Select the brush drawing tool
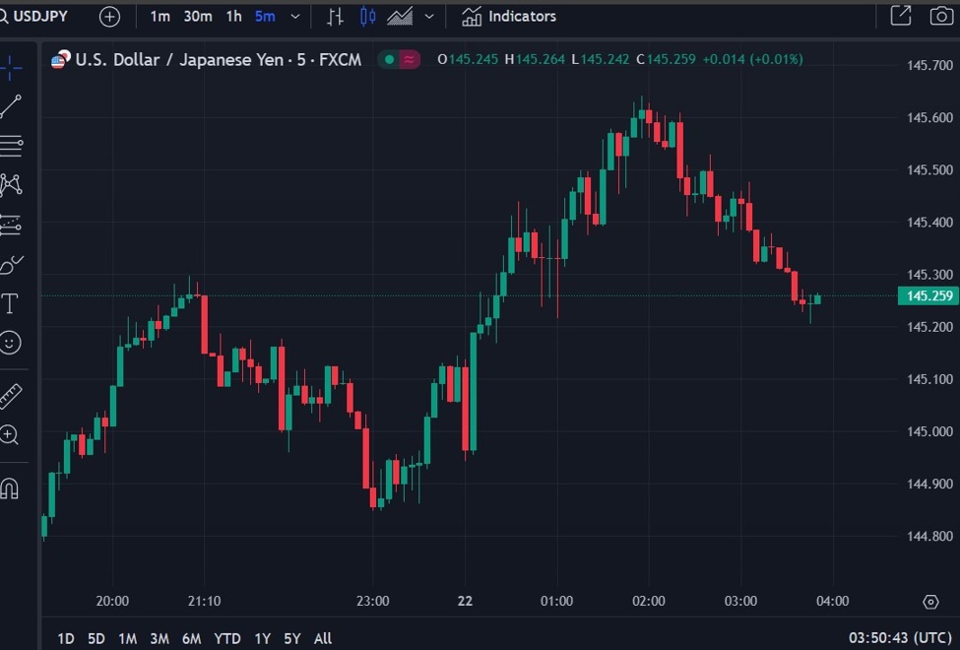960x650 pixels. 11,264
